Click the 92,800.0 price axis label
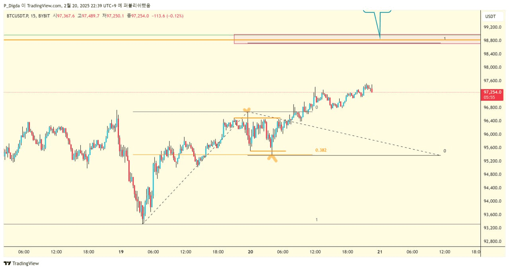Viewport: 509px width, 270px height. (x=492, y=241)
